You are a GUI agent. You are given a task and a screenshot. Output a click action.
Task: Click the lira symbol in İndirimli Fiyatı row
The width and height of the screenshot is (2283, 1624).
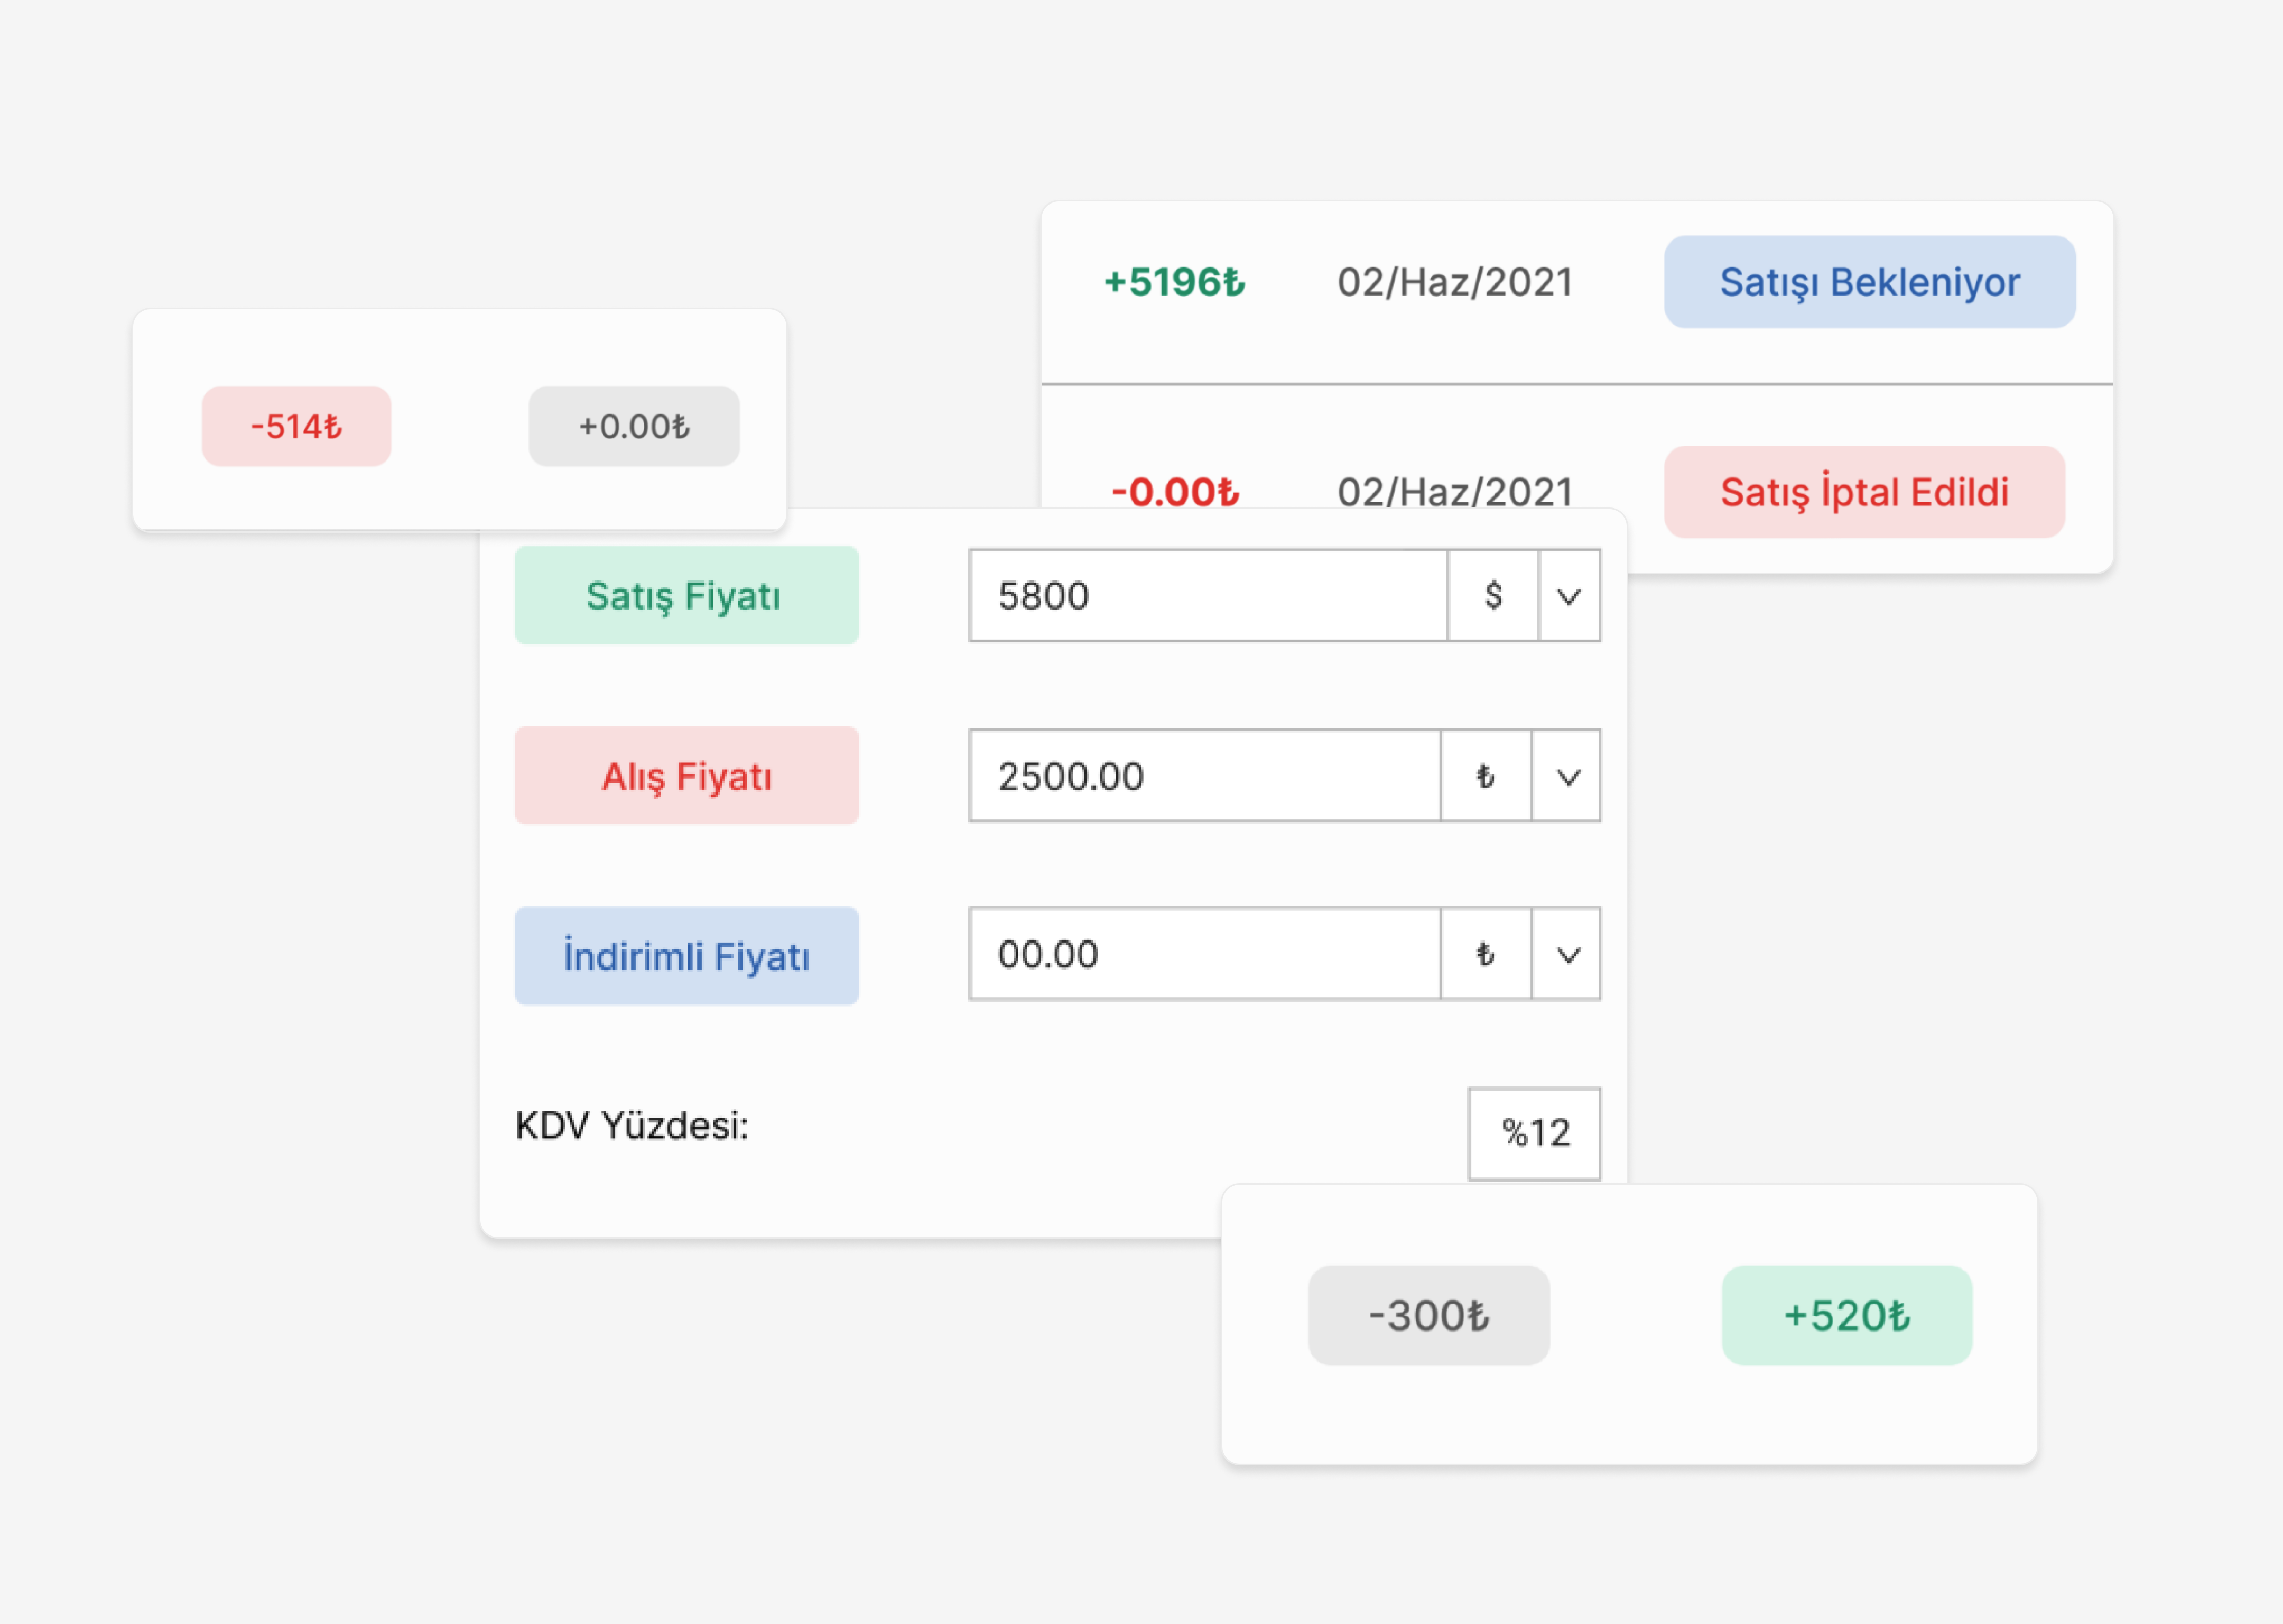[x=1486, y=954]
